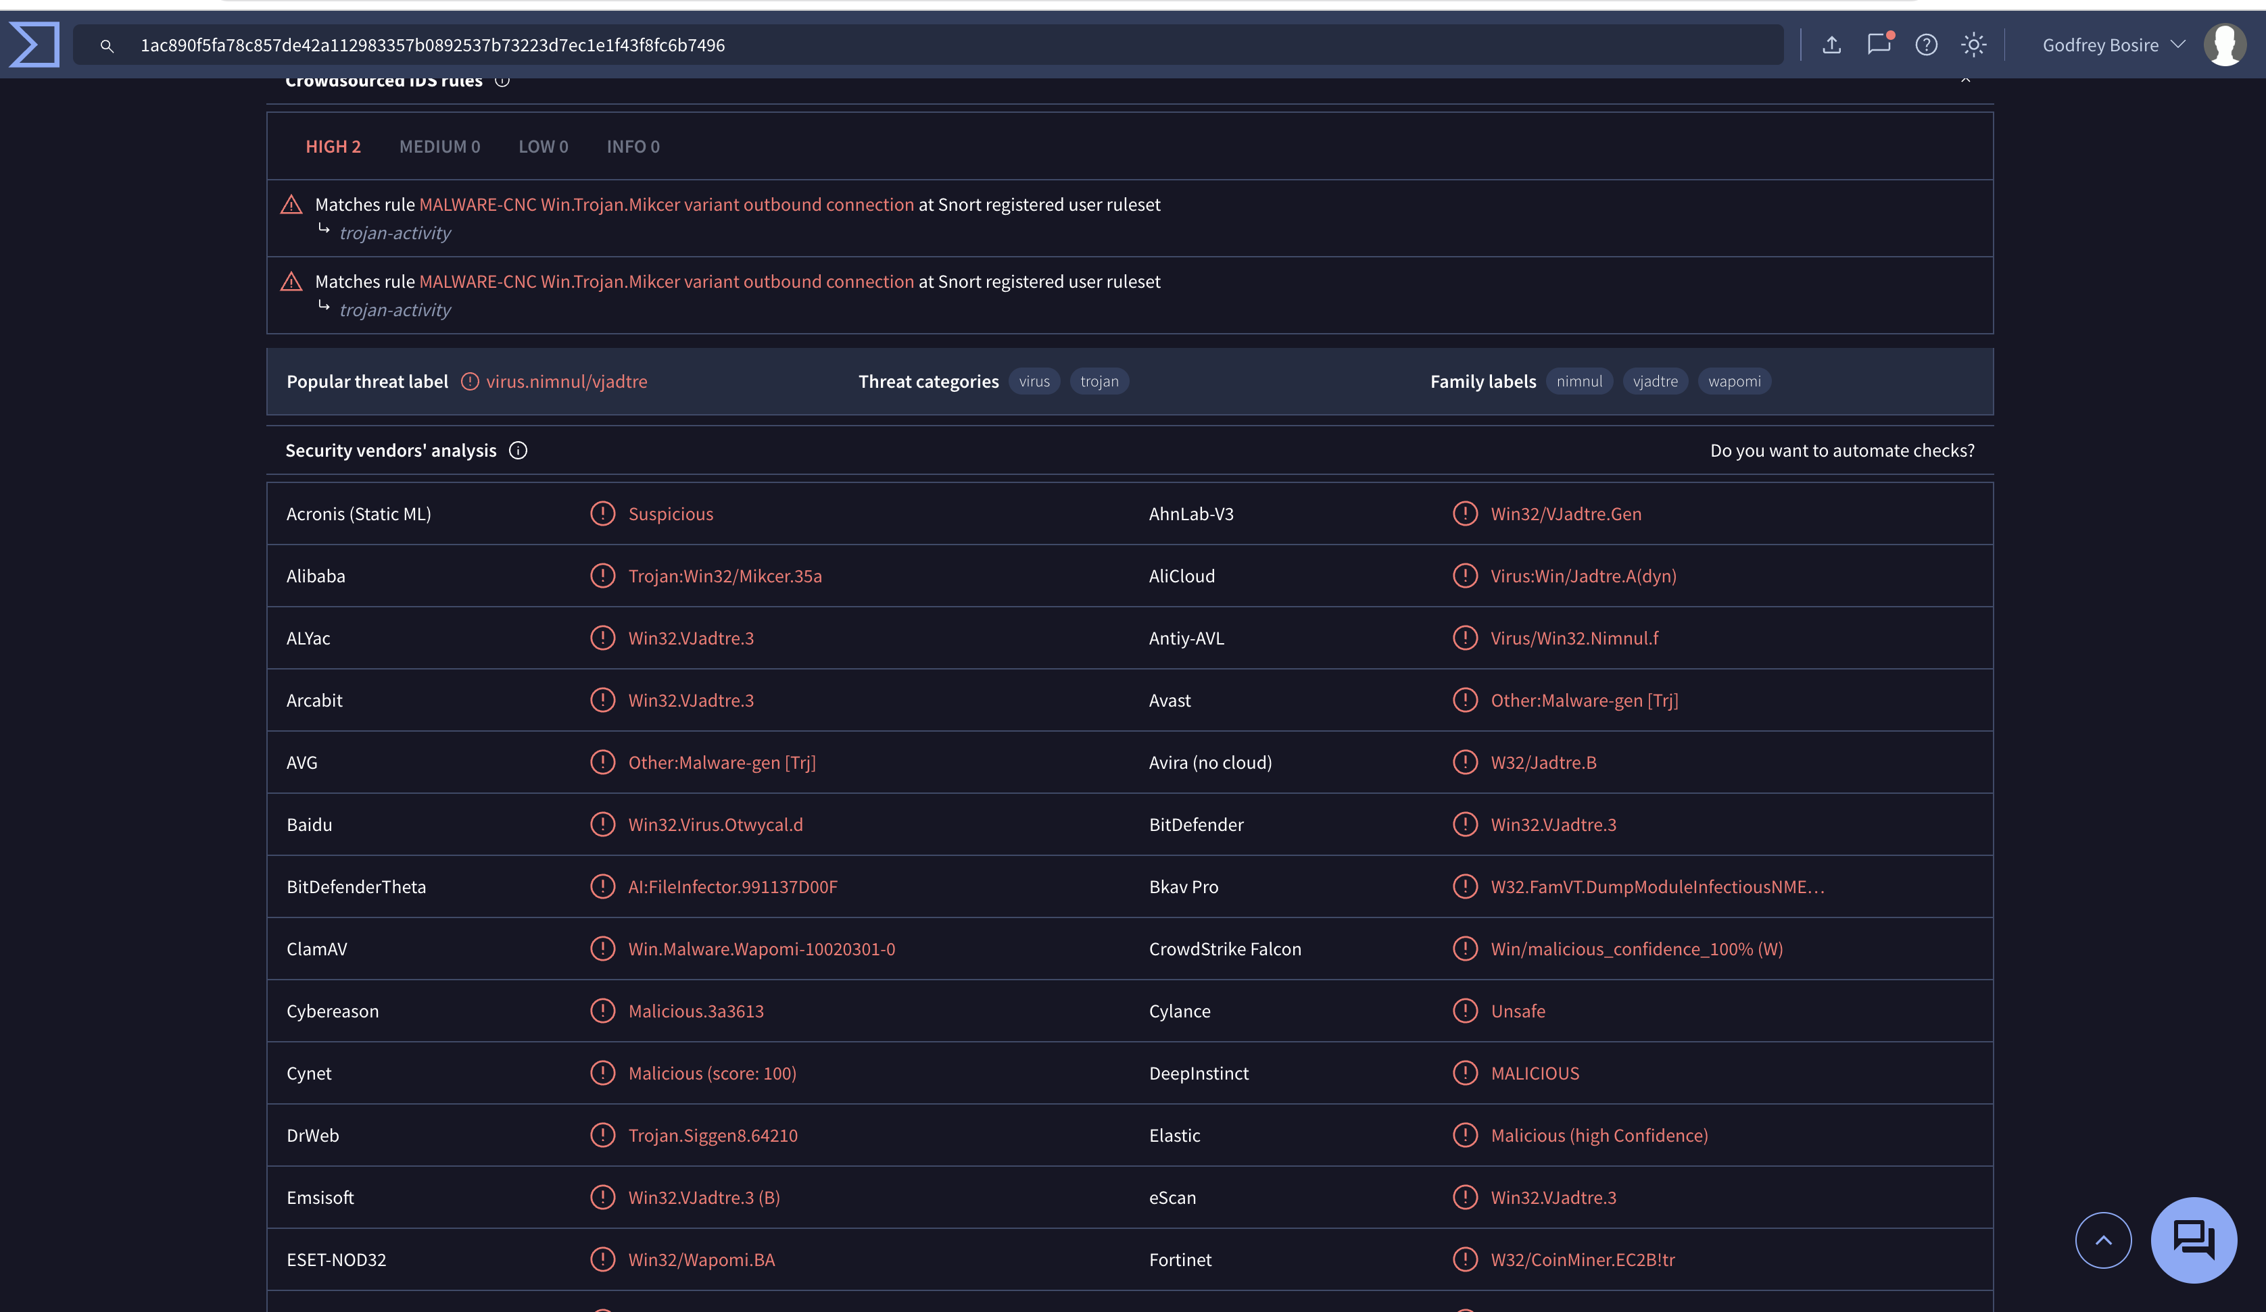2266x1312 pixels.
Task: Click the second rule's warning triangle icon
Action: (x=291, y=282)
